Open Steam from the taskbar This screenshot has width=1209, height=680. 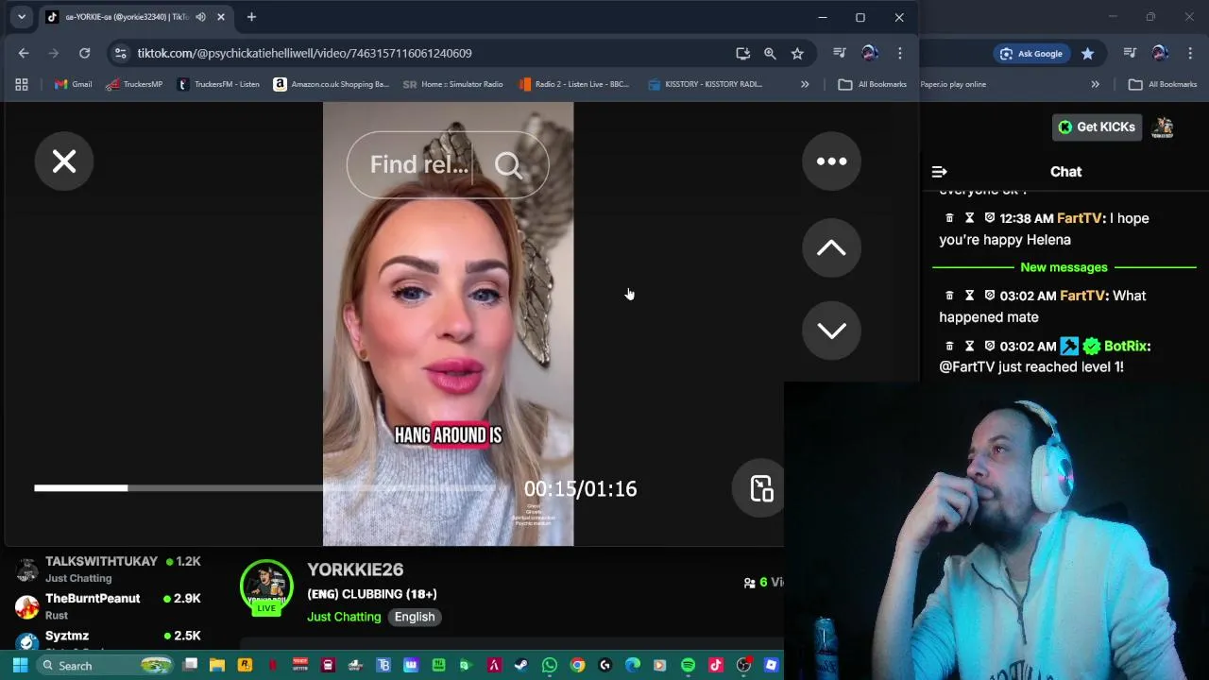[521, 665]
